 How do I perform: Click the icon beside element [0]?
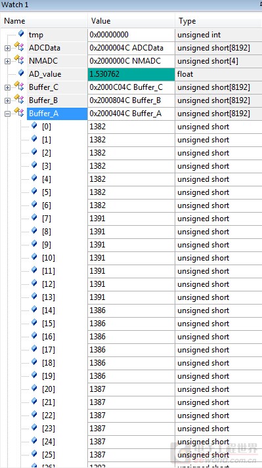34,125
